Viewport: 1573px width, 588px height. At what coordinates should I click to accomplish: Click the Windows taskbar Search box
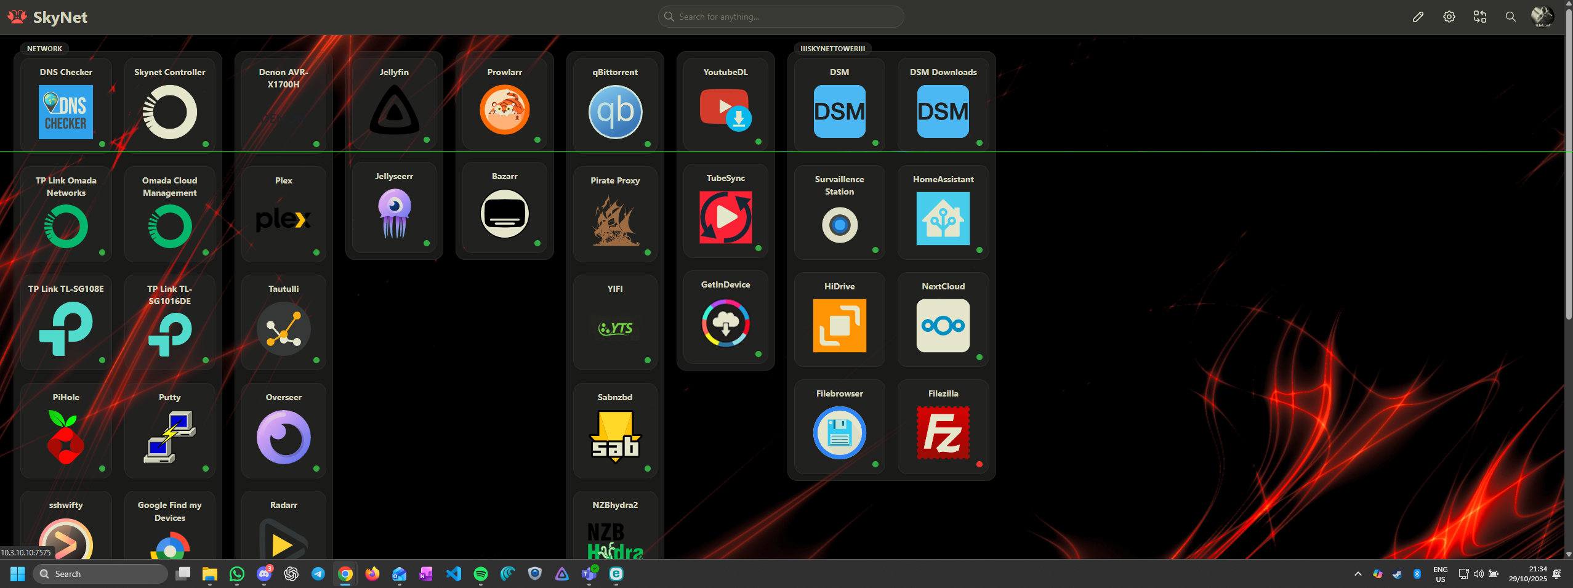tap(100, 574)
